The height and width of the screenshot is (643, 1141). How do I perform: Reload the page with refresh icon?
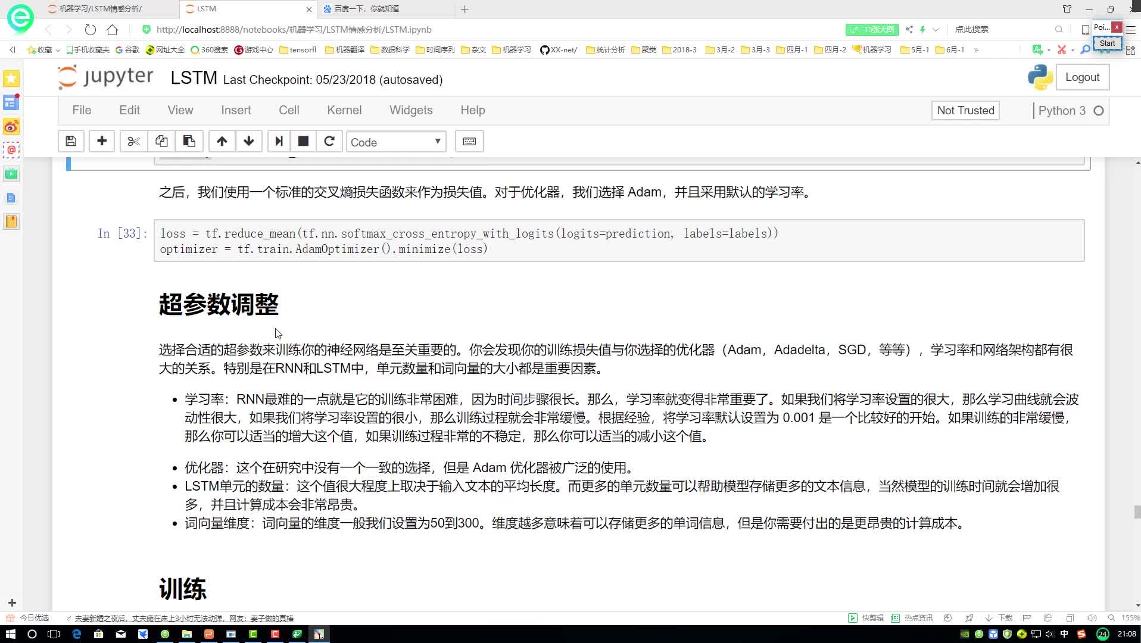91,29
